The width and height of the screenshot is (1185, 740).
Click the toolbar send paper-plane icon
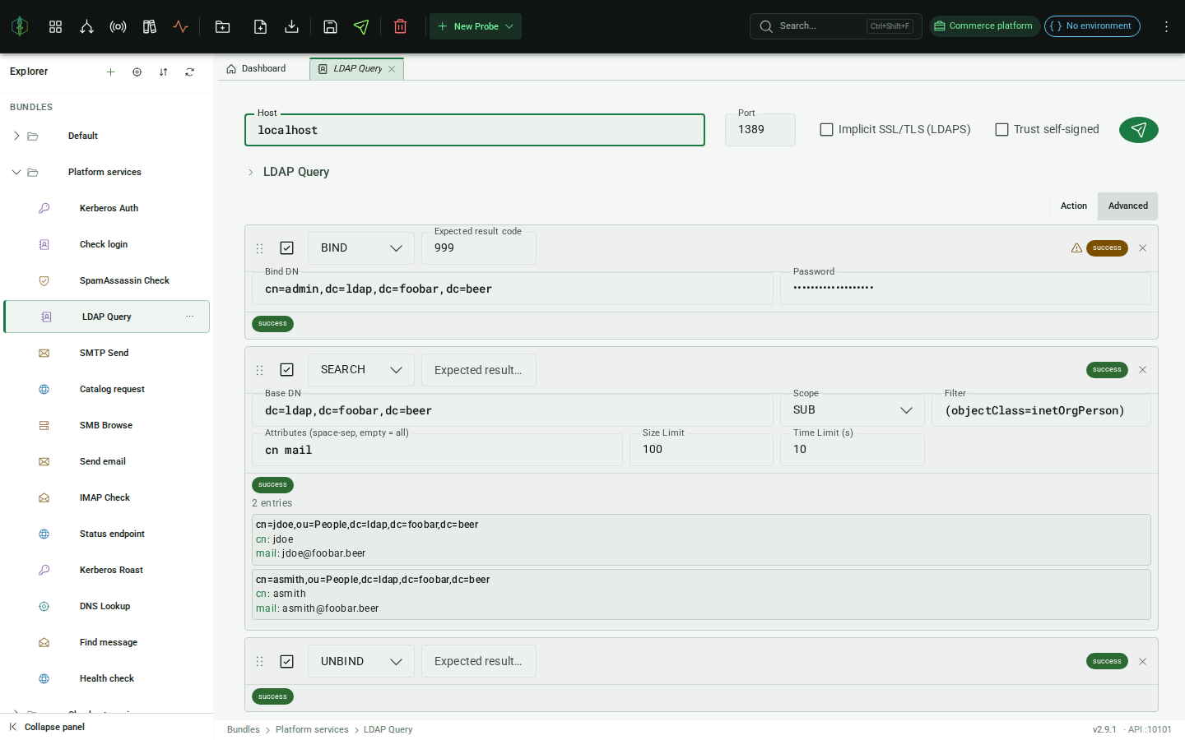click(361, 26)
